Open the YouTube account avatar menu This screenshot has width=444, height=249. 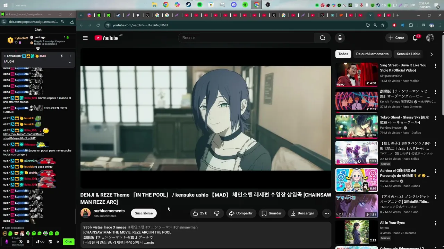coord(430,38)
